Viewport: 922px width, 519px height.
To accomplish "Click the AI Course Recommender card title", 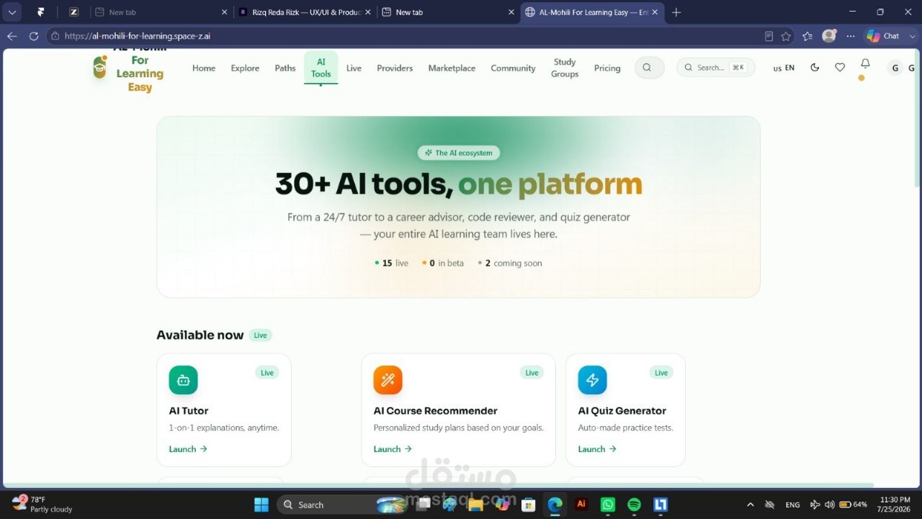I will 435,411.
